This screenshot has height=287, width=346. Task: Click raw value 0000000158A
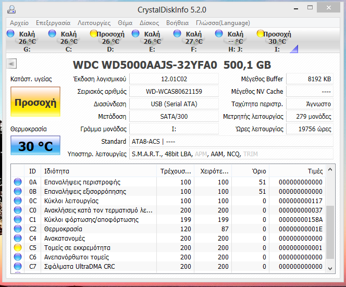point(301,219)
